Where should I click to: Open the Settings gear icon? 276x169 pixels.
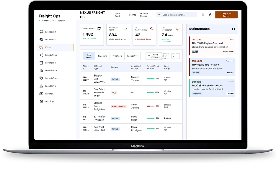(x=41, y=101)
